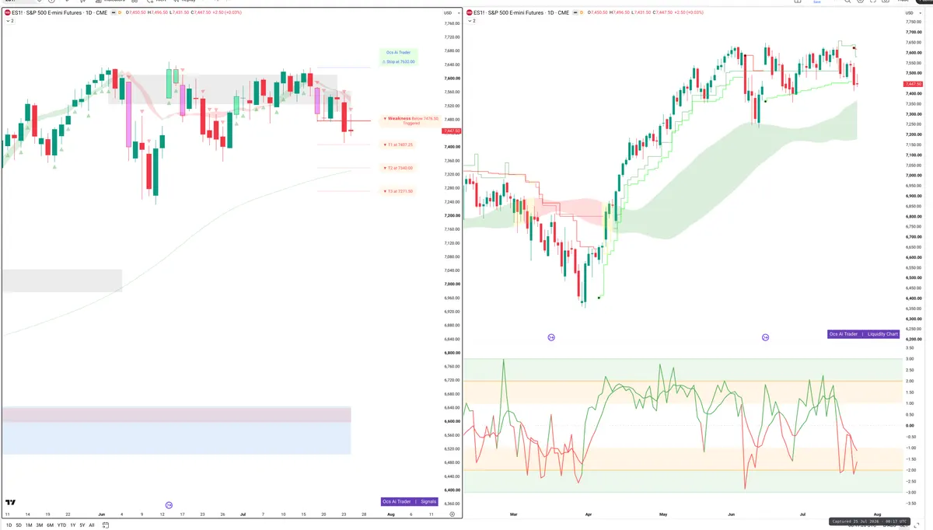Image resolution: width=933 pixels, height=530 pixels.
Task: Click the 7,447.50 price tag on right chart axis
Action: click(913, 84)
